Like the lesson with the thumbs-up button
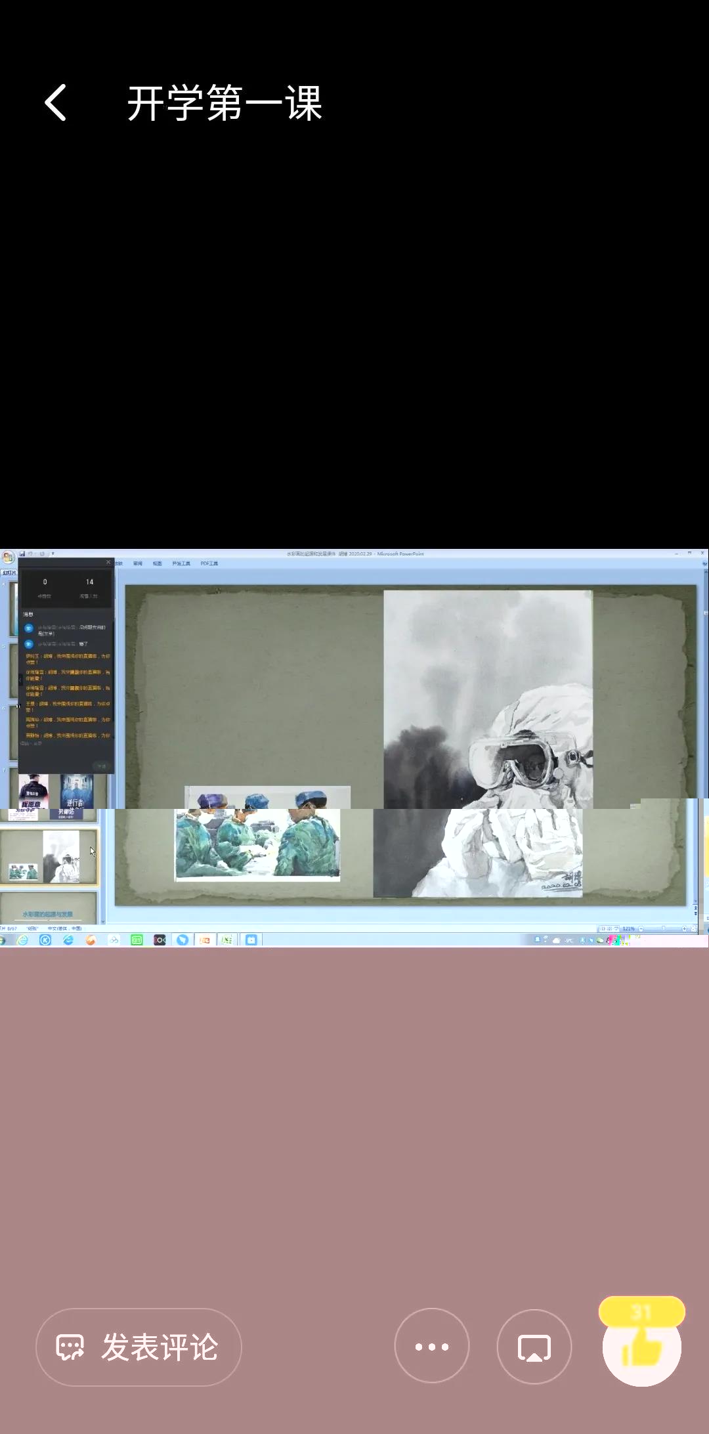Viewport: 709px width, 1434px height. 642,1346
